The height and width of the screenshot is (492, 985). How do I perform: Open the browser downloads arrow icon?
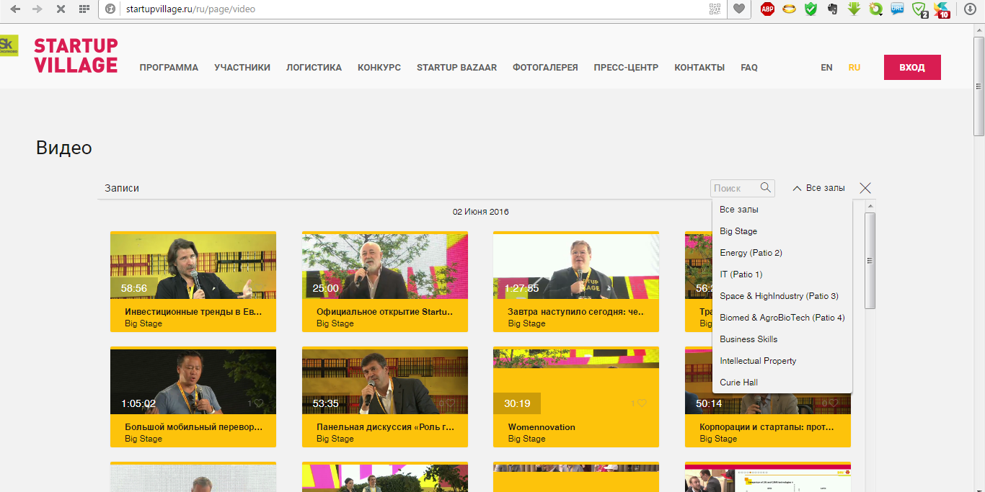tap(970, 9)
